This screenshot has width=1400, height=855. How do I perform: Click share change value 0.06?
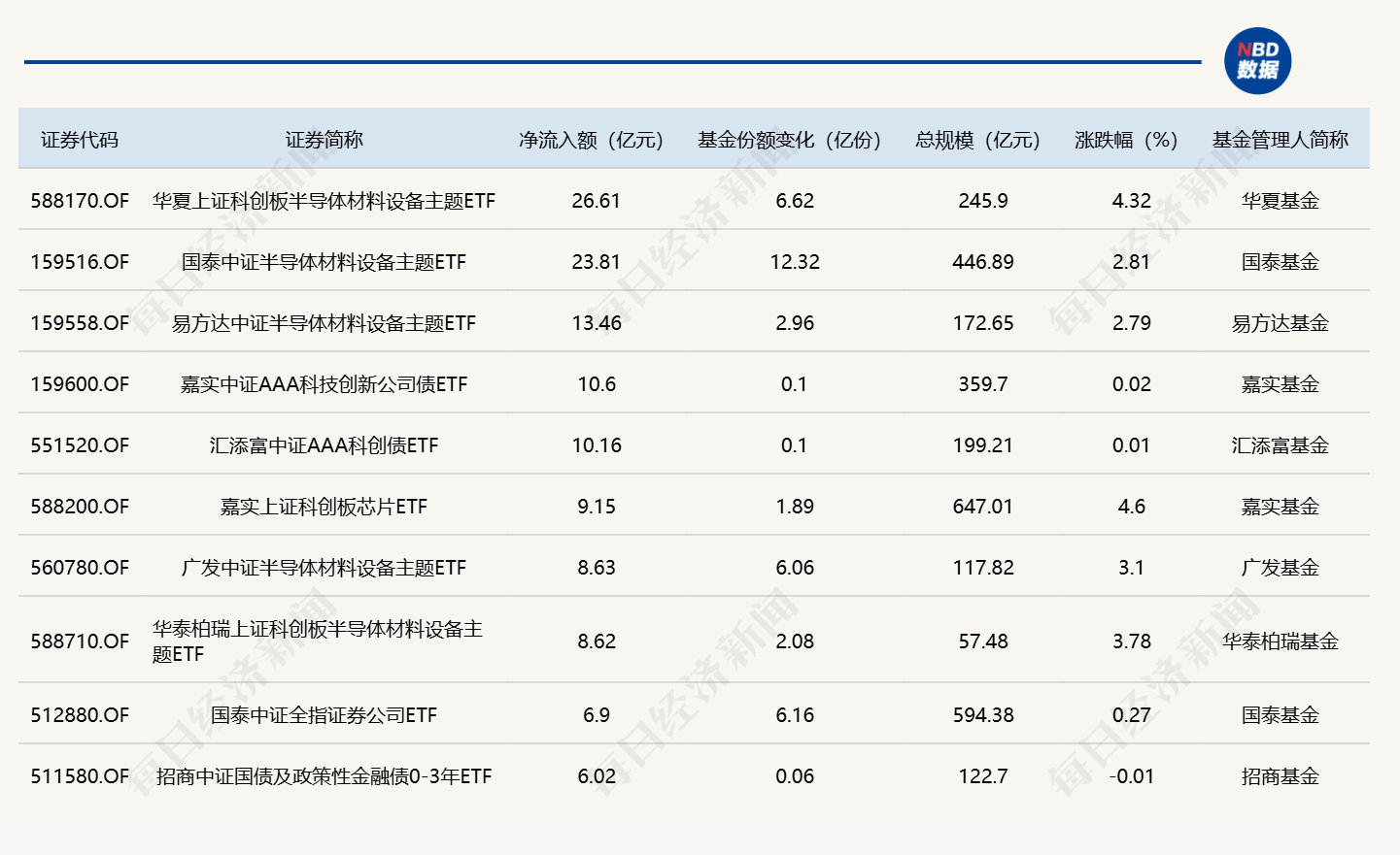tap(795, 776)
